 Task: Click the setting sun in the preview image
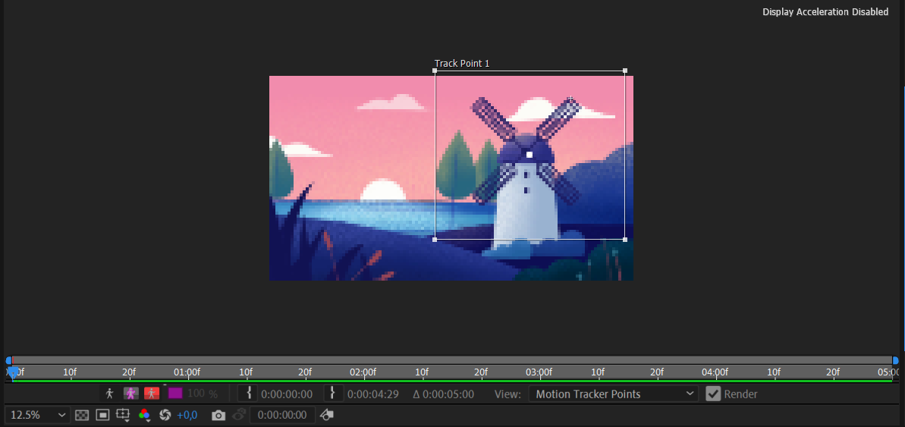point(383,190)
